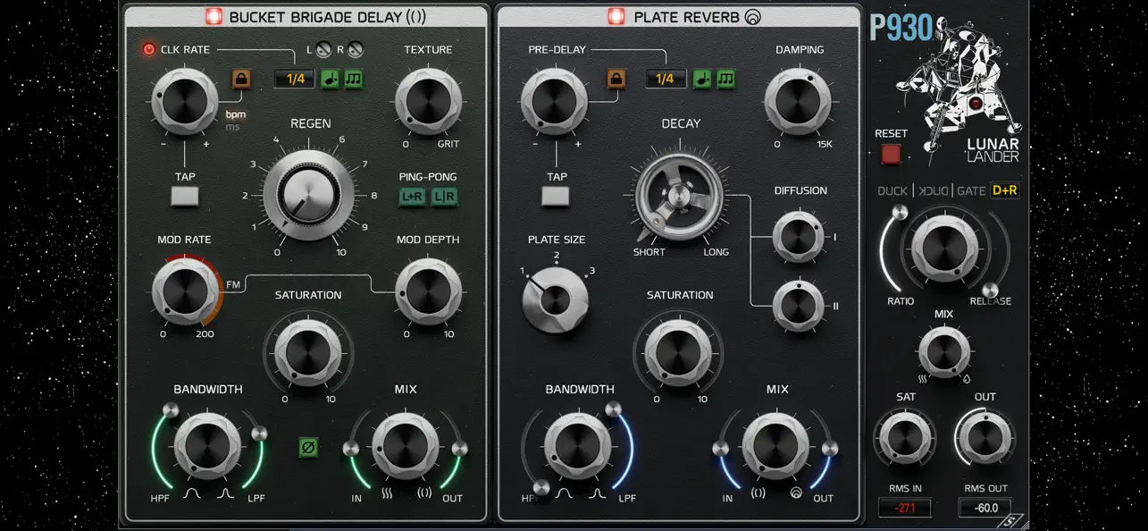Enable ping-pong L+R mode
Viewport: 1148px width, 531px height.
(412, 196)
